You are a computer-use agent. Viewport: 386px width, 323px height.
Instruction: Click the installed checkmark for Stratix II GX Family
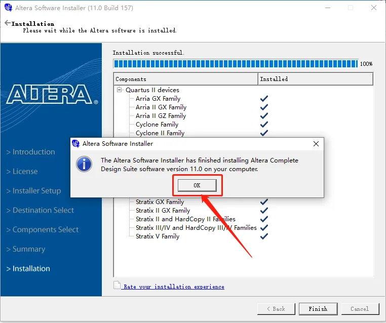[264, 211]
